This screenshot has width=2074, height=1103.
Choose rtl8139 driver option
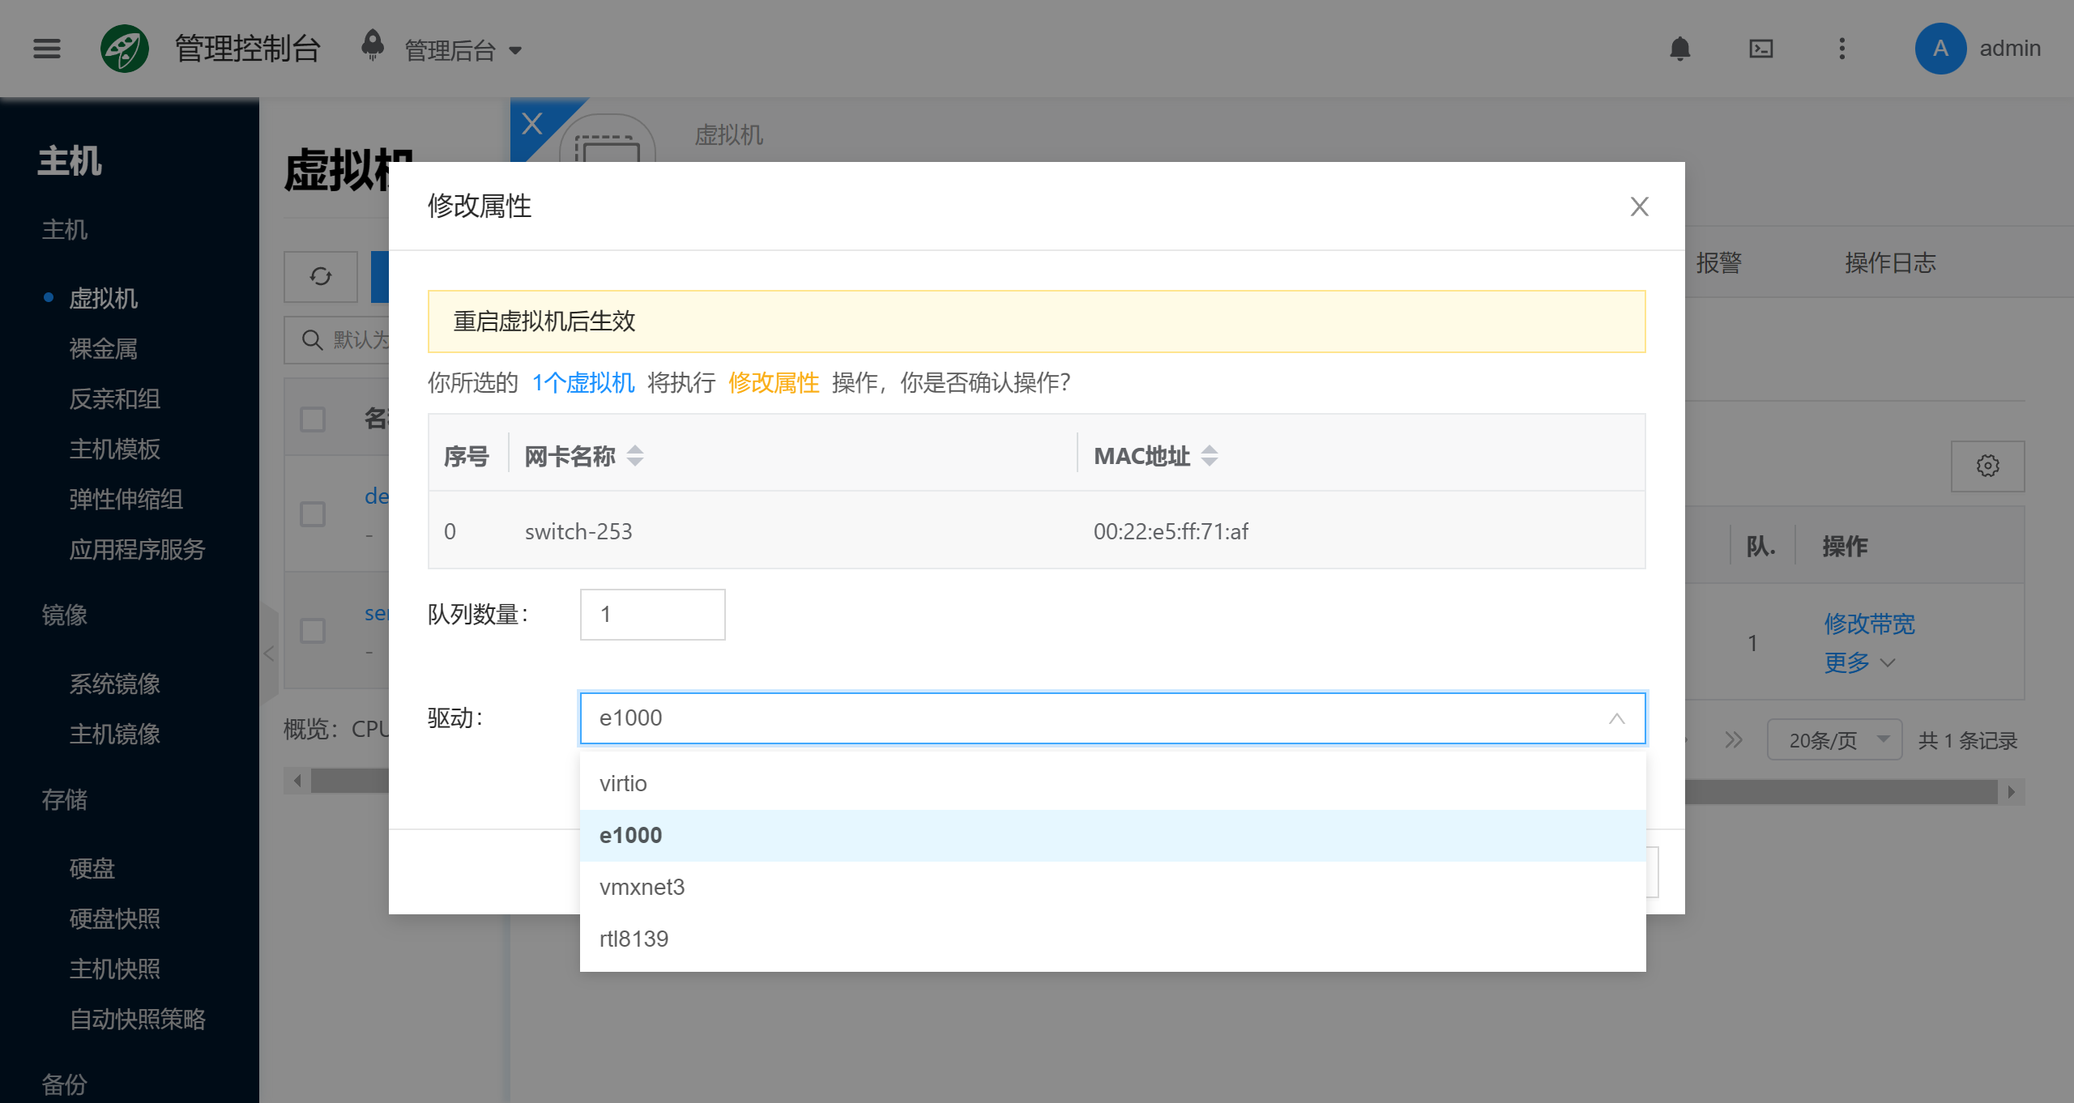point(1113,939)
